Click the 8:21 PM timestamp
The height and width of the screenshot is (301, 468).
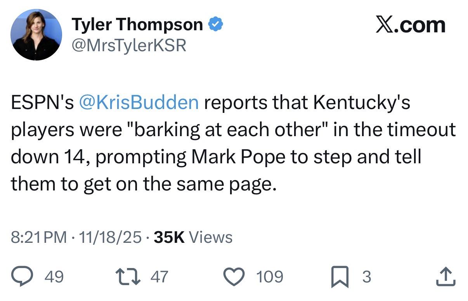pyautogui.click(x=38, y=237)
